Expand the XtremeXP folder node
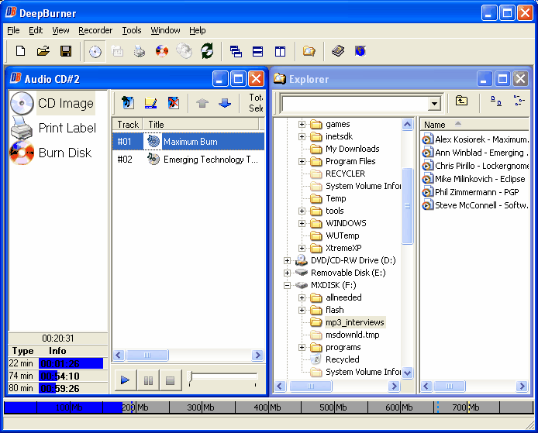Screen dimensions: 538x433 click(x=302, y=248)
